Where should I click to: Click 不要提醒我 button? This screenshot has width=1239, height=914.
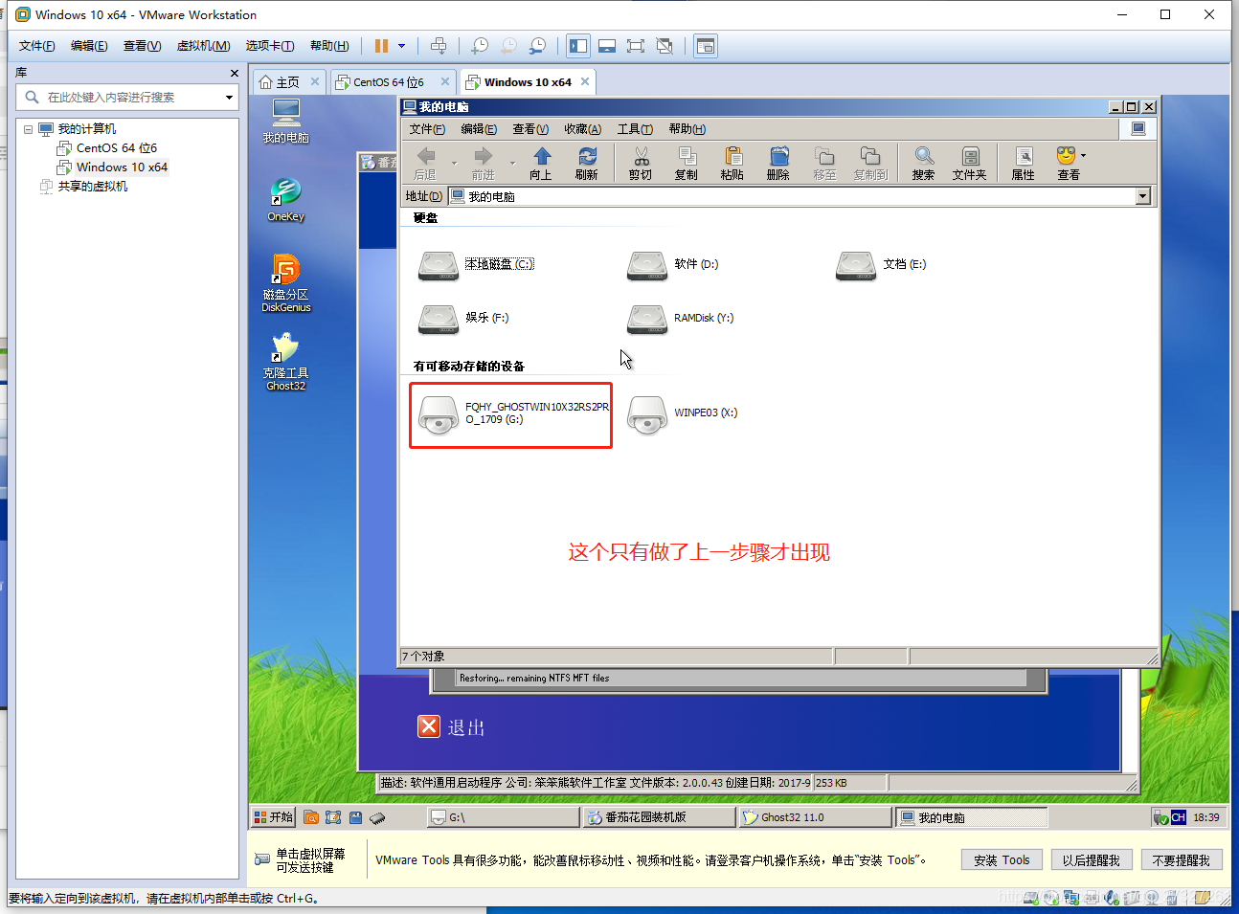(1181, 860)
